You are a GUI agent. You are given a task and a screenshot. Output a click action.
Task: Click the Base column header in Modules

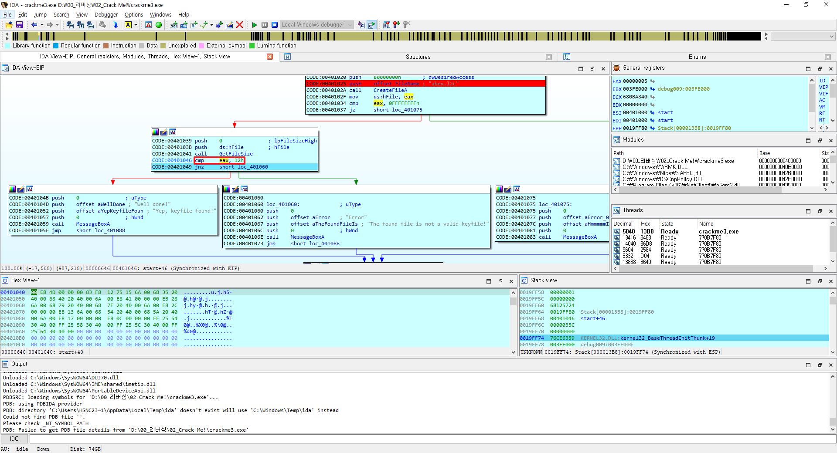[764, 153]
